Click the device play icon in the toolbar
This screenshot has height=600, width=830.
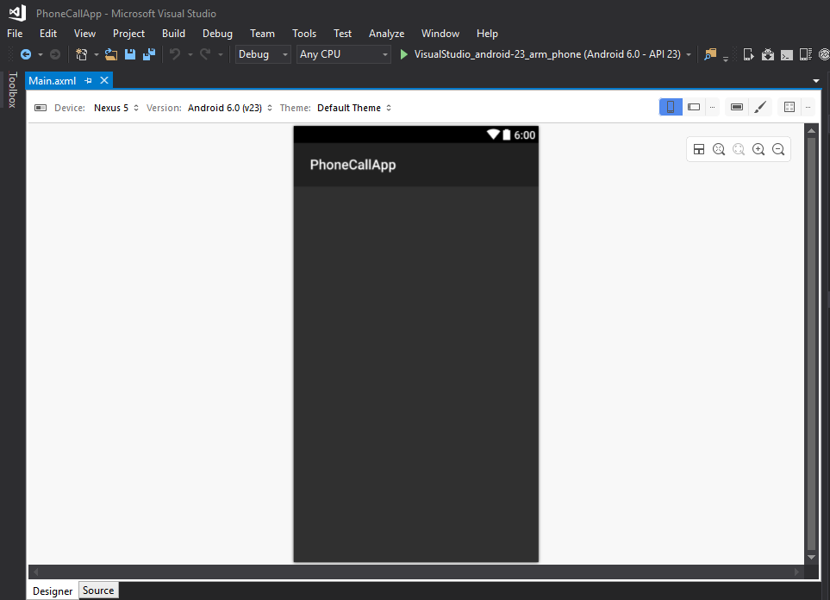748,54
